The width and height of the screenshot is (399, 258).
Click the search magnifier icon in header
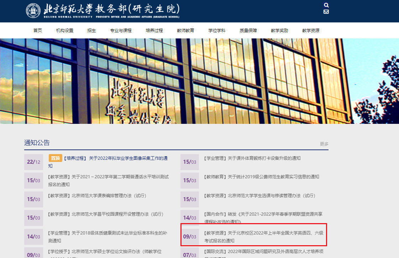(326, 5)
